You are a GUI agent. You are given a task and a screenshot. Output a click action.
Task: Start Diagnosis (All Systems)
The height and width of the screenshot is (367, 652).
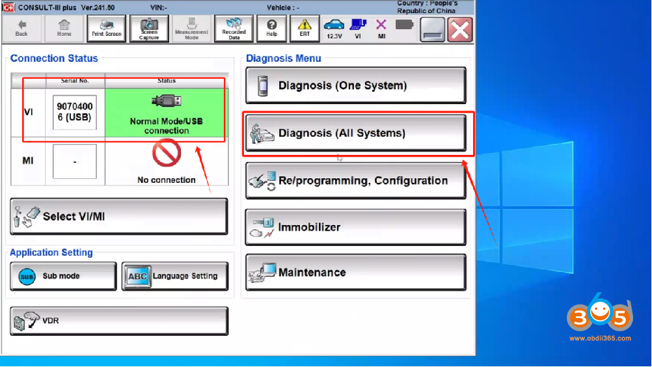coord(355,133)
